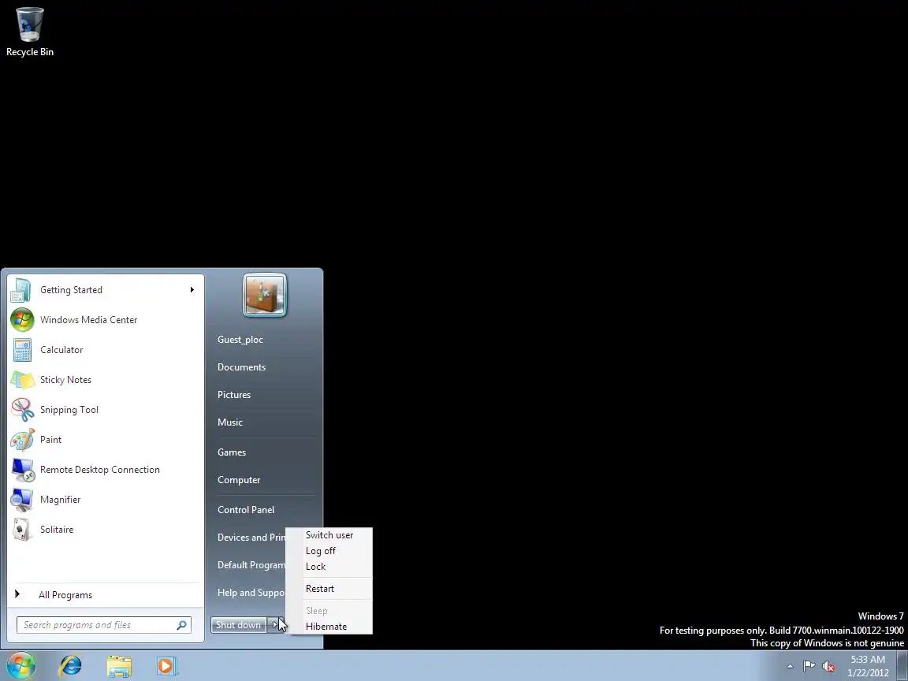Launch Windows Media Center from its icon
This screenshot has height=681, width=908.
click(x=22, y=320)
